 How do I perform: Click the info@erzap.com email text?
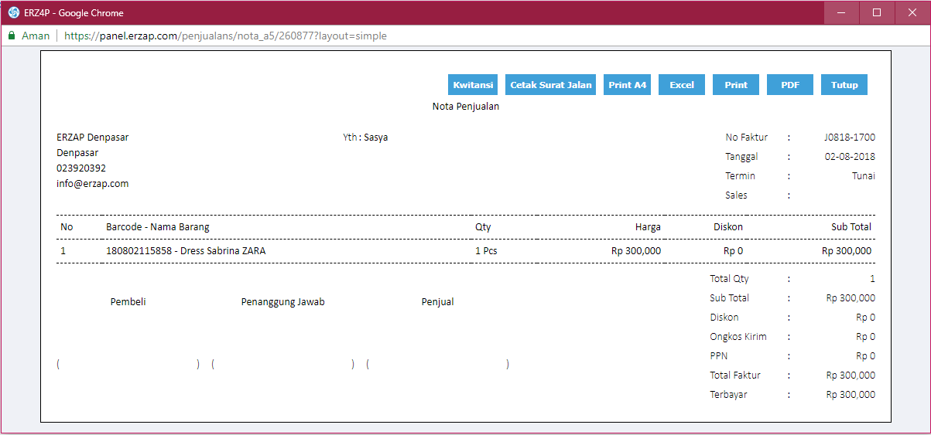coord(93,184)
